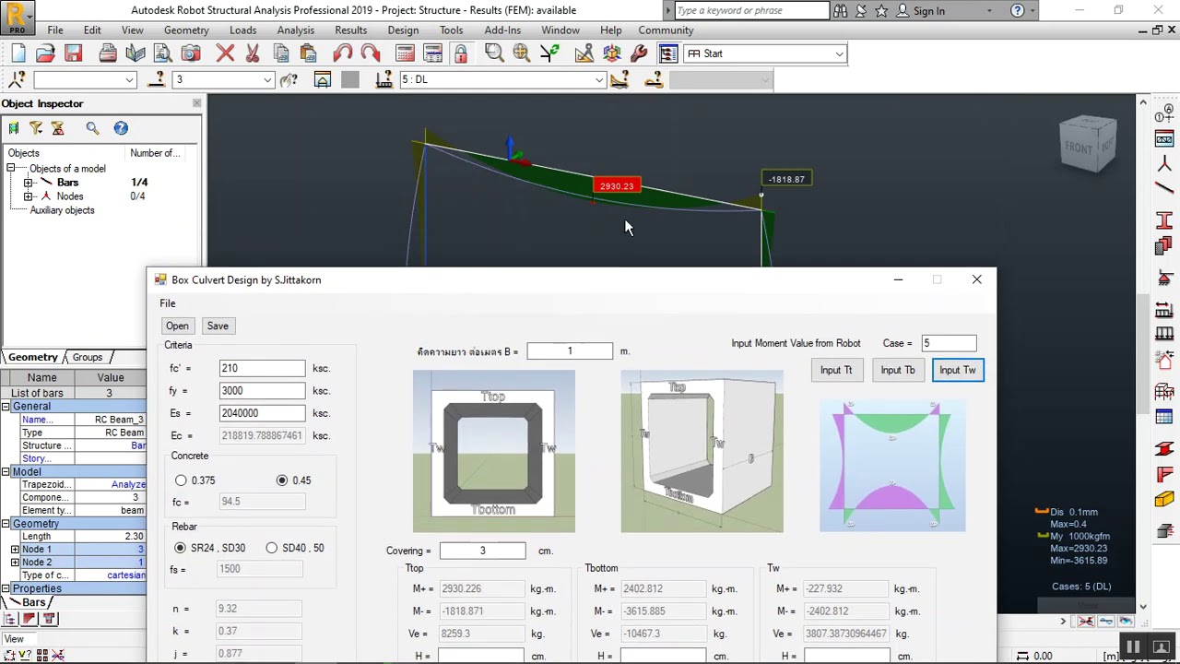Viewport: 1180px width, 664px height.
Task: Click the Supports icon on the right toolbar
Action: (1164, 278)
